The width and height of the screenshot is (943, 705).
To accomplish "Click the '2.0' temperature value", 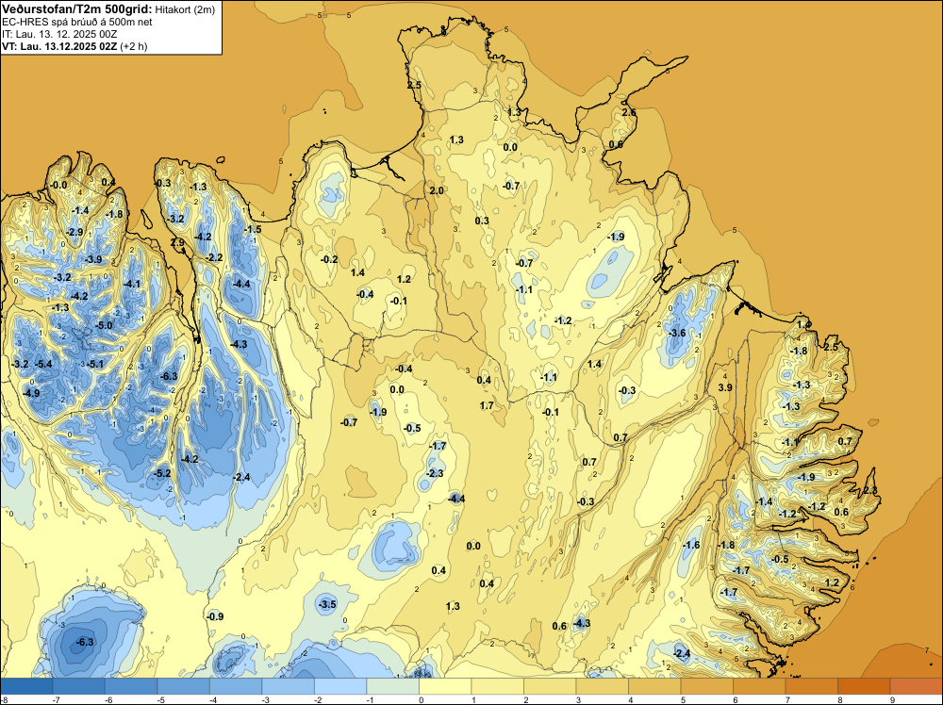I will point(437,190).
